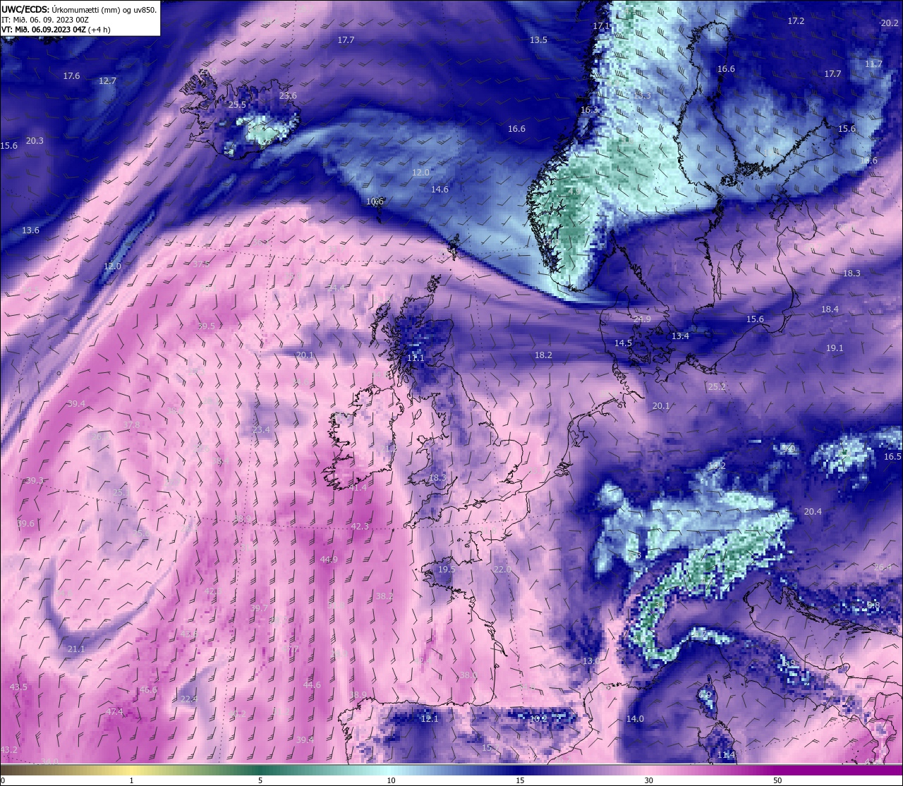Click the 22.4 value label

[x=189, y=699]
